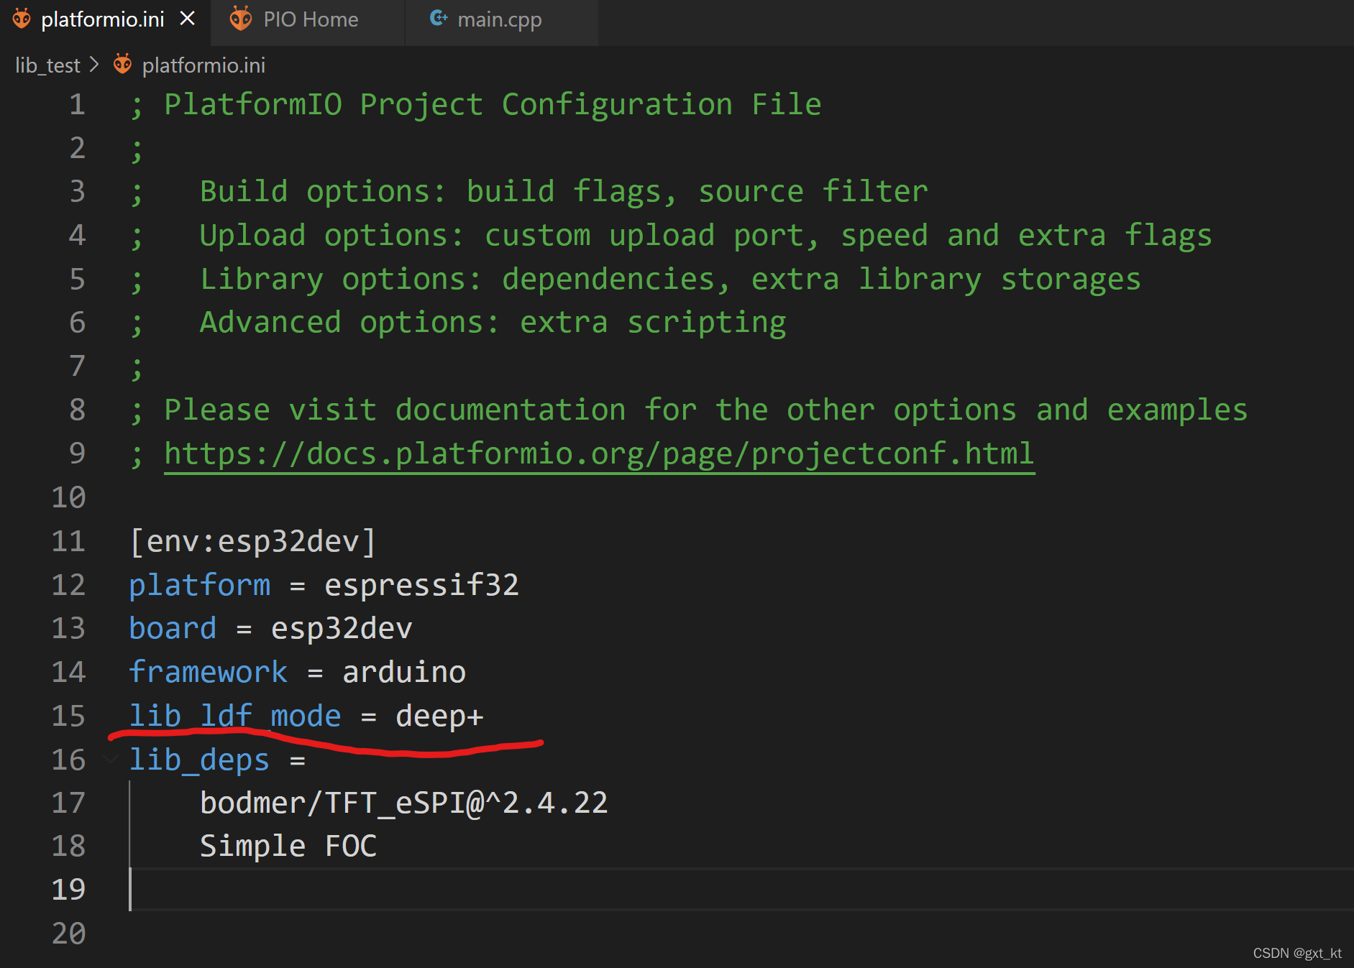Click the CSDN @gxt_kt watermark text
This screenshot has width=1354, height=968.
click(x=1296, y=952)
